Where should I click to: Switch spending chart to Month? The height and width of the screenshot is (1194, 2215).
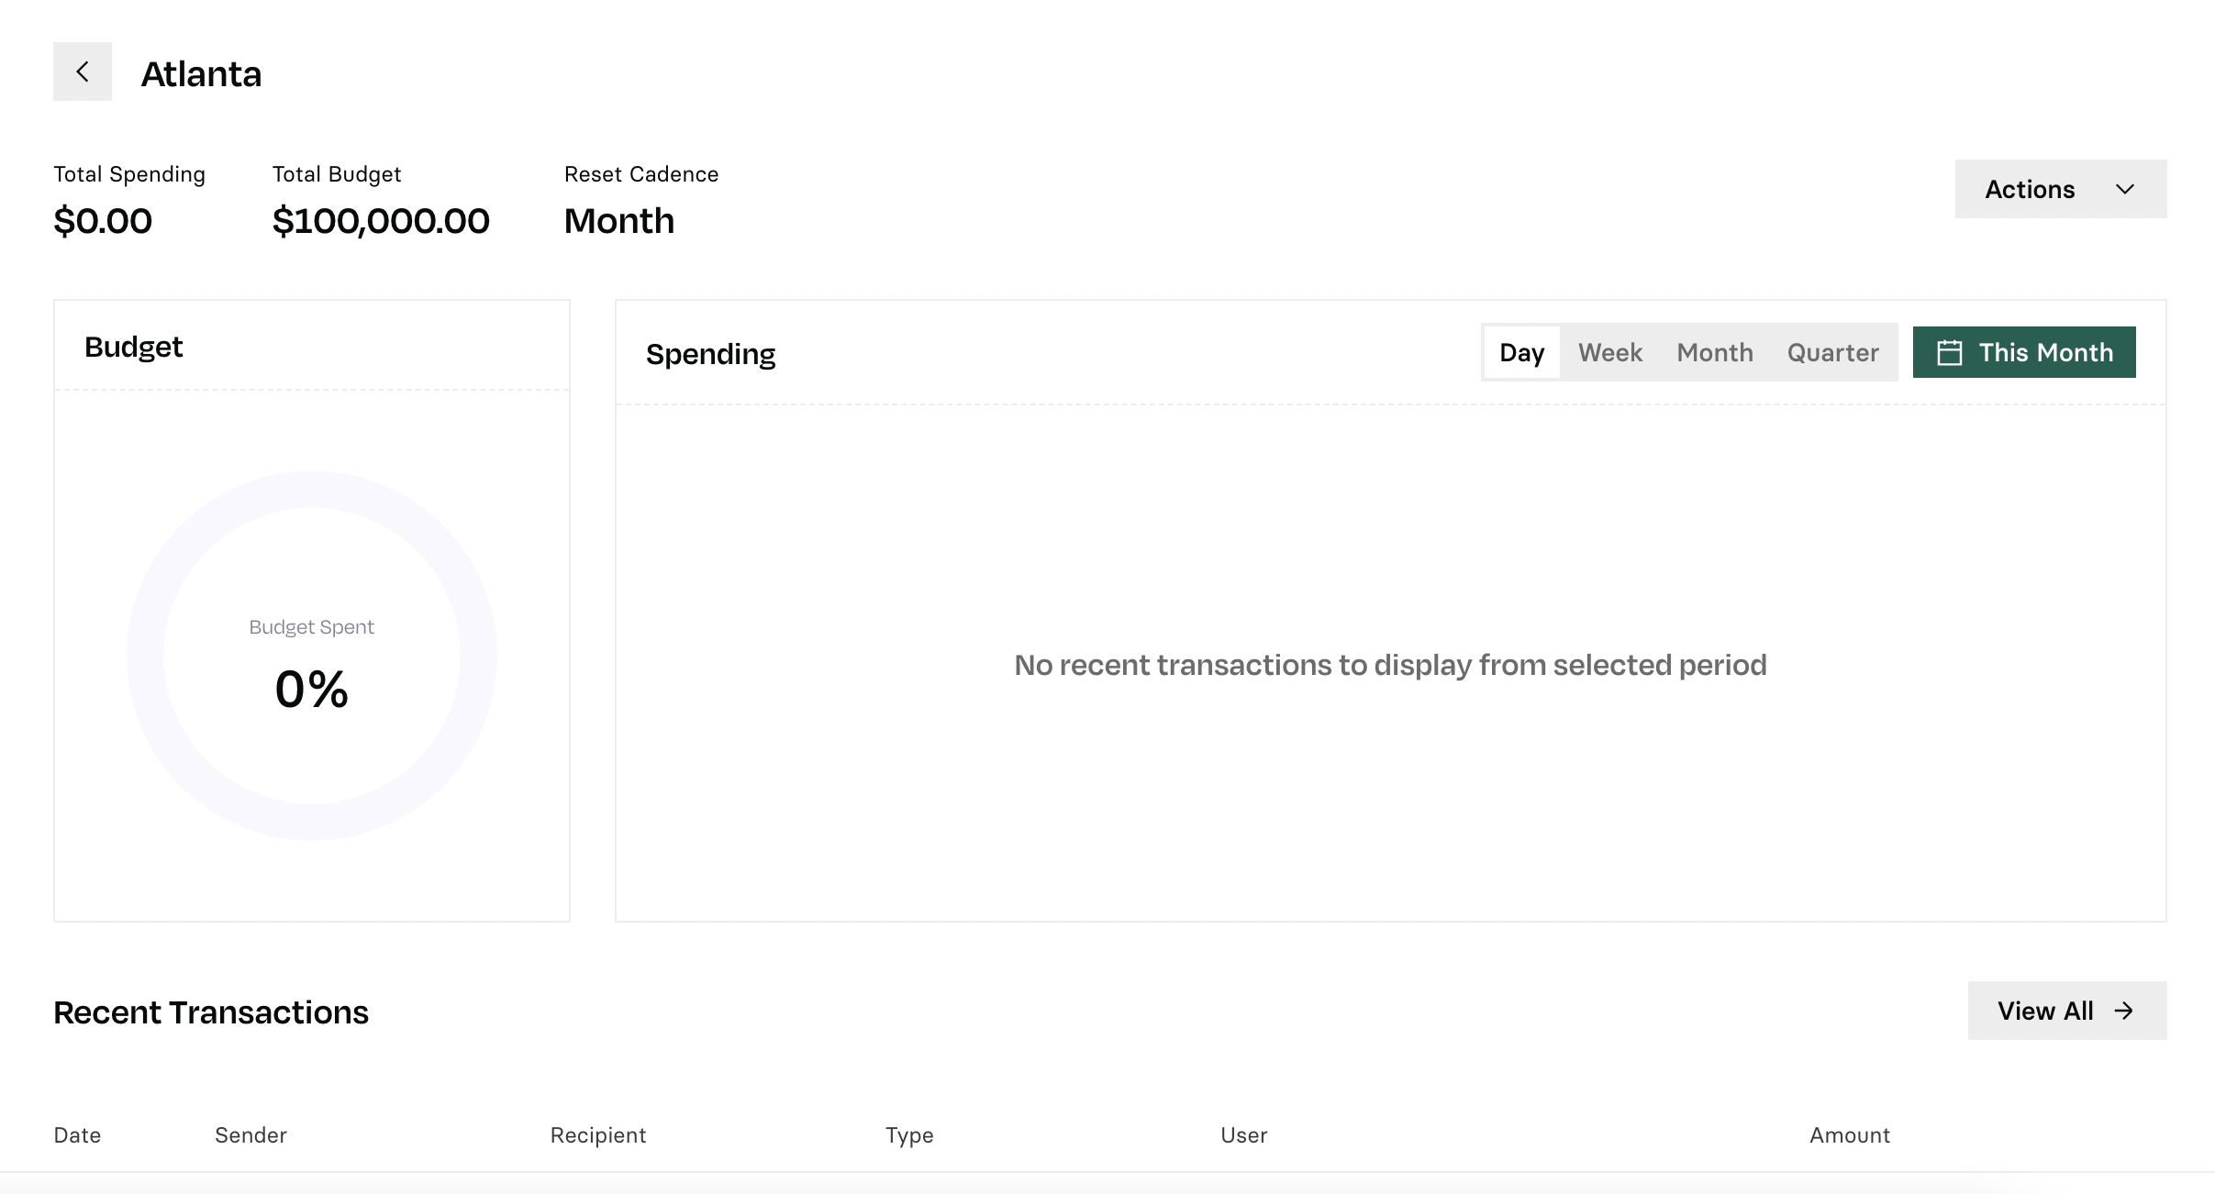[1715, 352]
